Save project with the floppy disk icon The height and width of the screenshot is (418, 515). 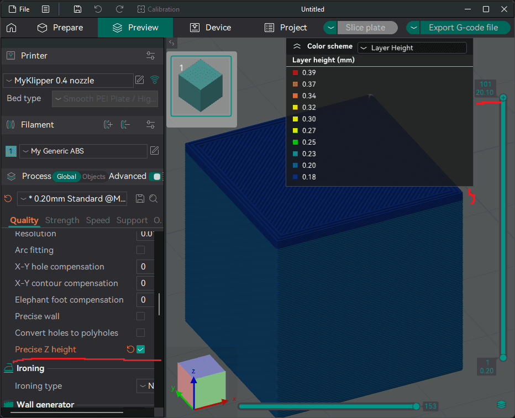(77, 9)
